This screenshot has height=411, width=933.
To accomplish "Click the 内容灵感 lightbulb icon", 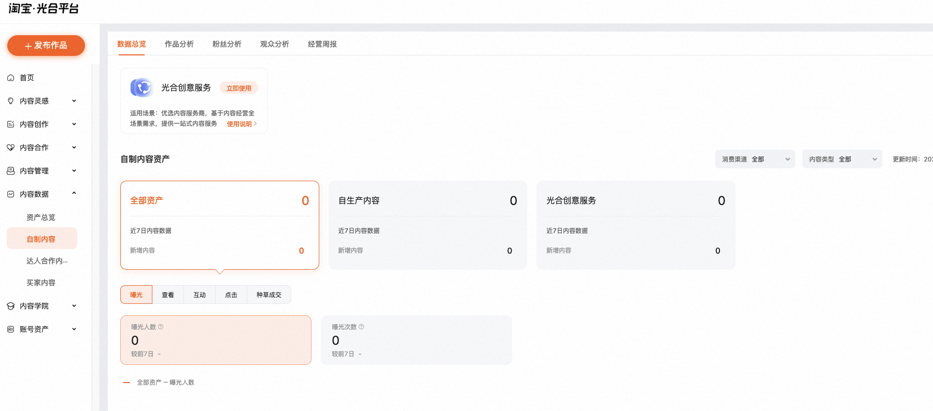I will tap(10, 101).
